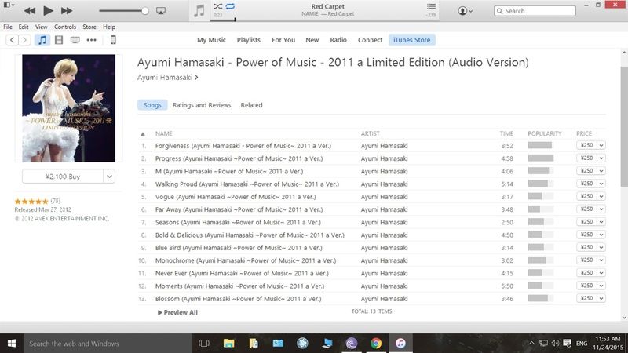Click the album cover artwork
Screen dimensions: 628x353
68,108
